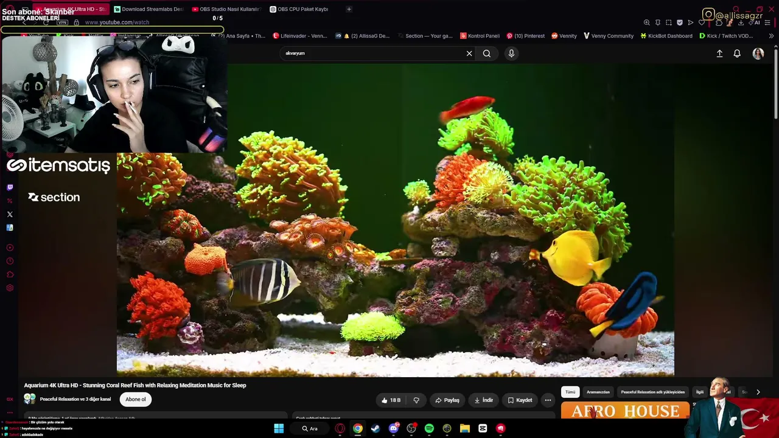The image size is (779, 438).
Task: Open CapCut from the taskbar
Action: (x=483, y=428)
